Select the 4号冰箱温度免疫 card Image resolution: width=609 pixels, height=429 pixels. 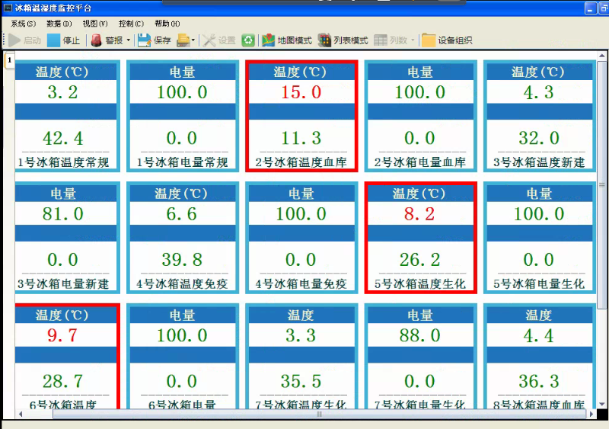pos(182,237)
